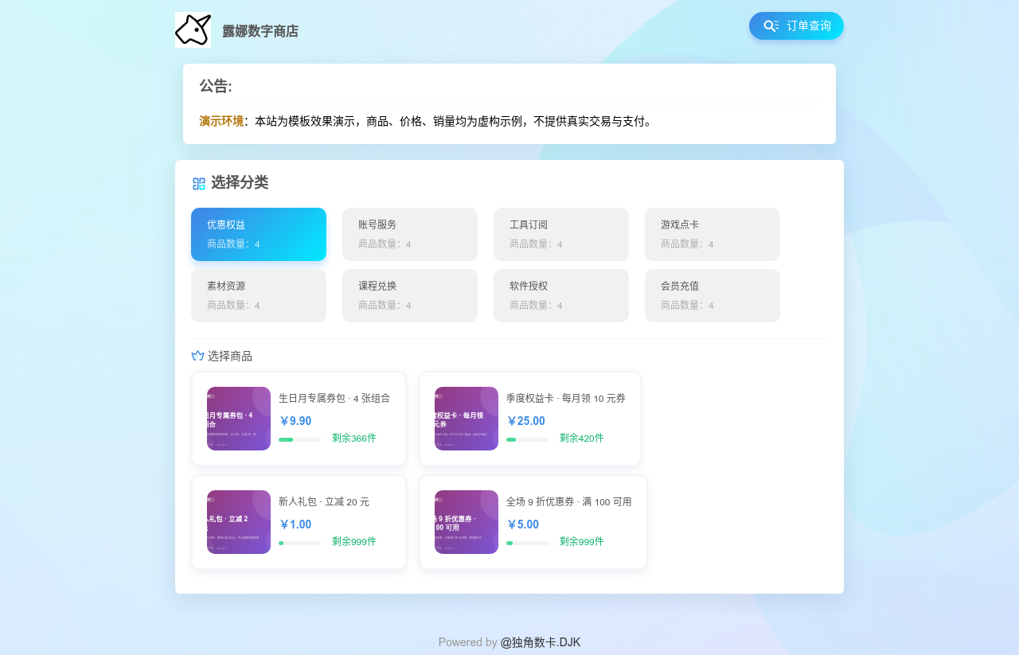
Task: Click the 生日月专属券包 product thumbnail
Action: pos(239,419)
